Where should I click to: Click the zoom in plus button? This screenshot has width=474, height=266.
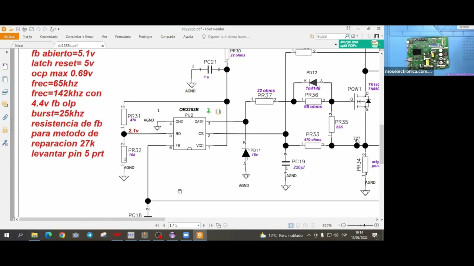click(377, 225)
